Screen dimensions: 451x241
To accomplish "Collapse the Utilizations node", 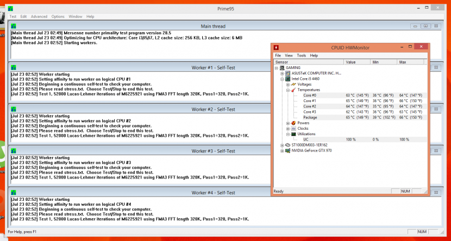I will (x=288, y=134).
